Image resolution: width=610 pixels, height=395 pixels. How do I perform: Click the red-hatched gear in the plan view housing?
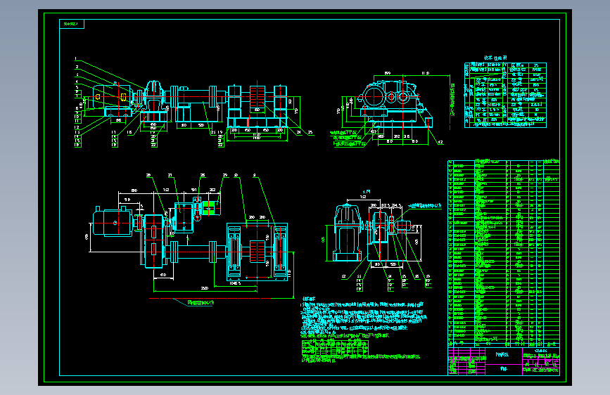[x=257, y=252]
